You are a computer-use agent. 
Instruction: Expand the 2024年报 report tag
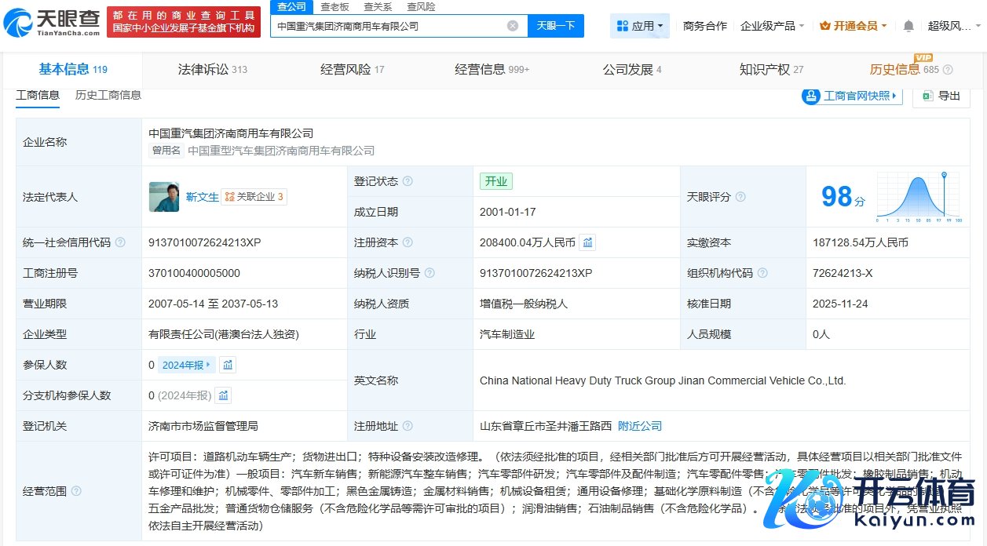(x=186, y=365)
